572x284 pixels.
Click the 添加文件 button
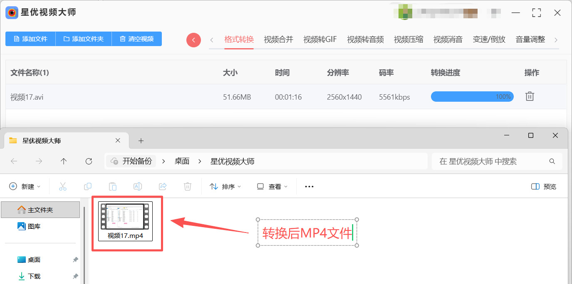30,39
